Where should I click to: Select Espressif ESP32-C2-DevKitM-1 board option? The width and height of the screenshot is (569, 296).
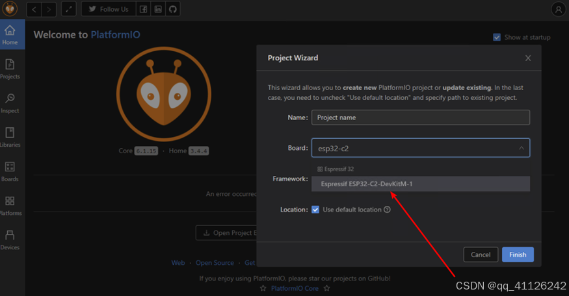click(421, 184)
